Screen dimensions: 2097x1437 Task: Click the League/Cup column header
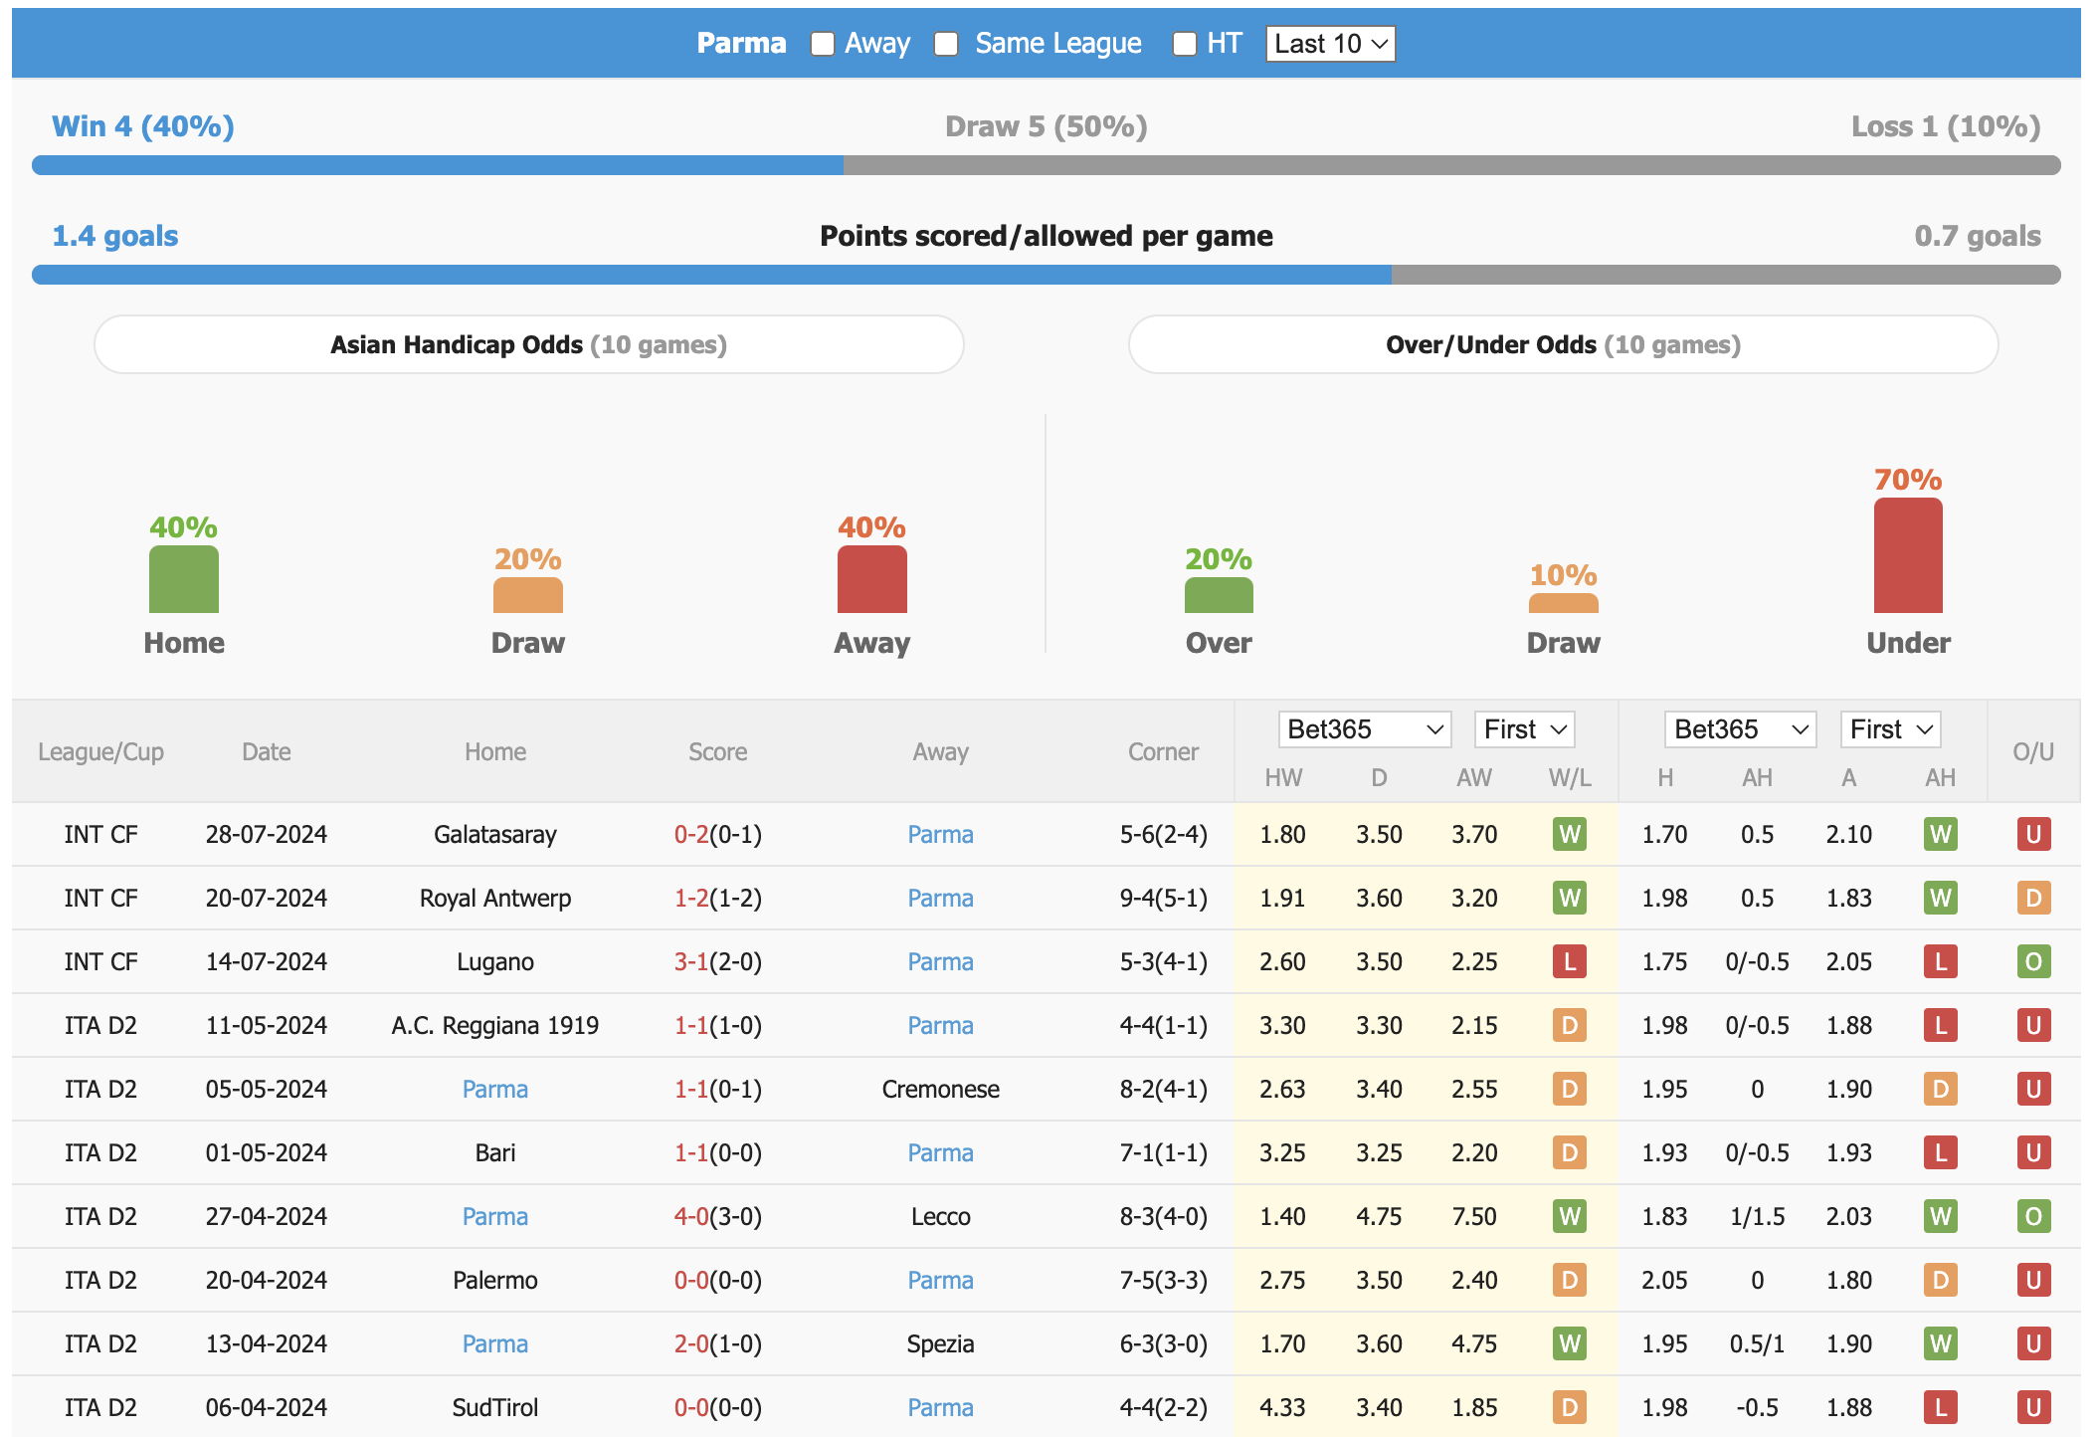(100, 752)
